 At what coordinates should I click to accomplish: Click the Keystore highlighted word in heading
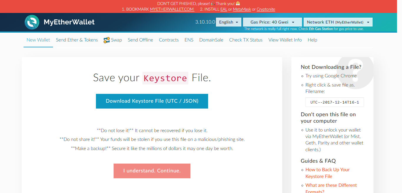pos(165,78)
